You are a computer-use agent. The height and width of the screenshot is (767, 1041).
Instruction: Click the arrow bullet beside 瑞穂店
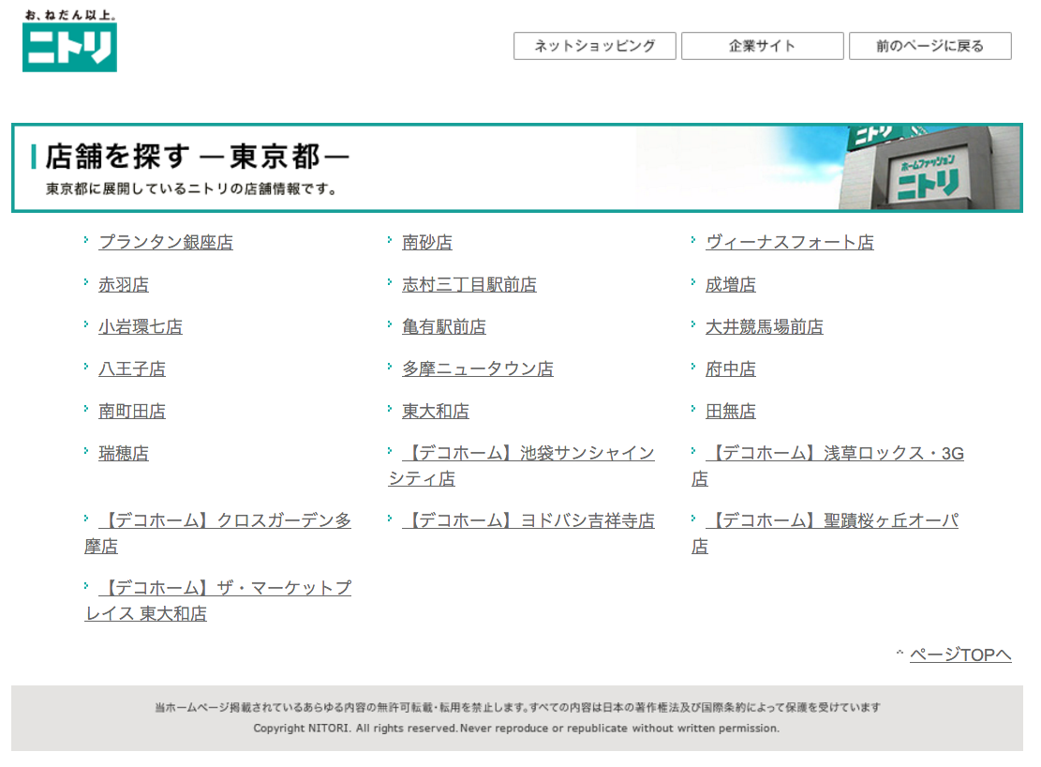[86, 451]
